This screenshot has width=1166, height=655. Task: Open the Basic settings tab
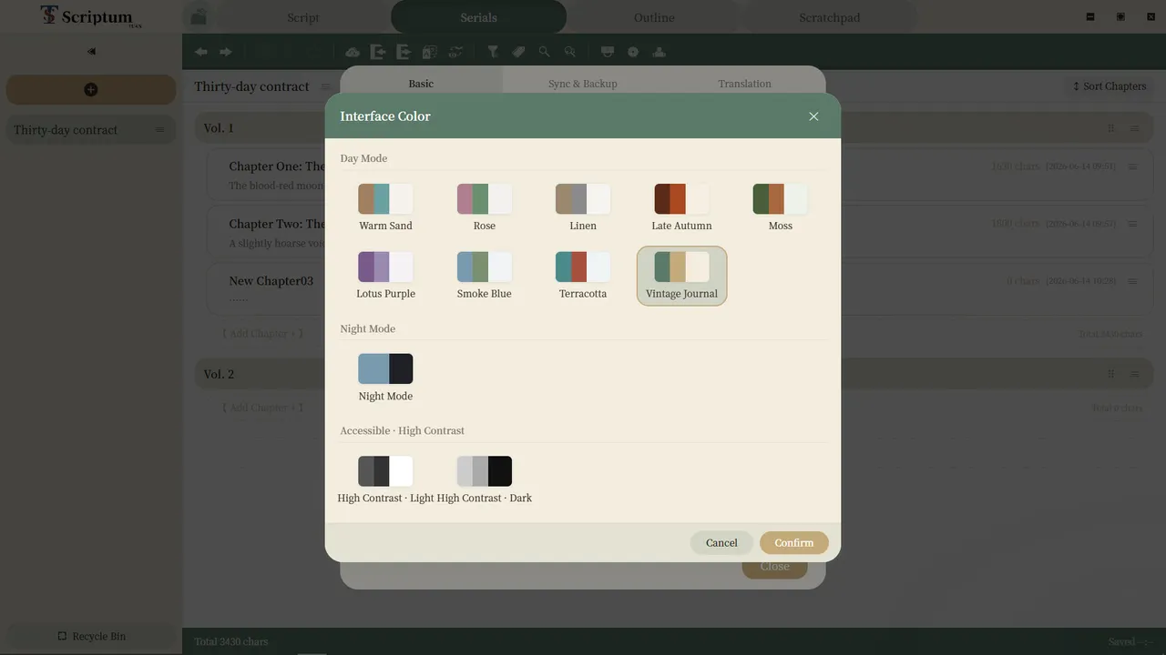(421, 83)
